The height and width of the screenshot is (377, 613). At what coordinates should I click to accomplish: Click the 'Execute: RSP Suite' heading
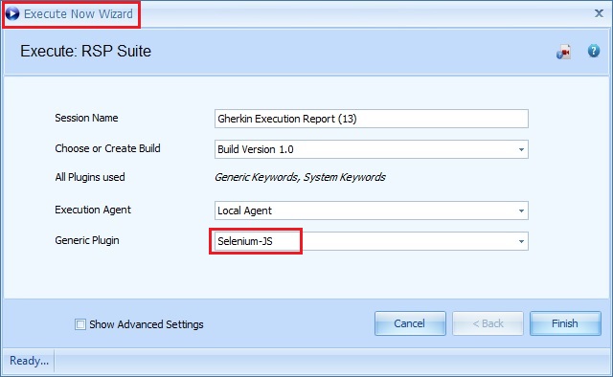[85, 51]
